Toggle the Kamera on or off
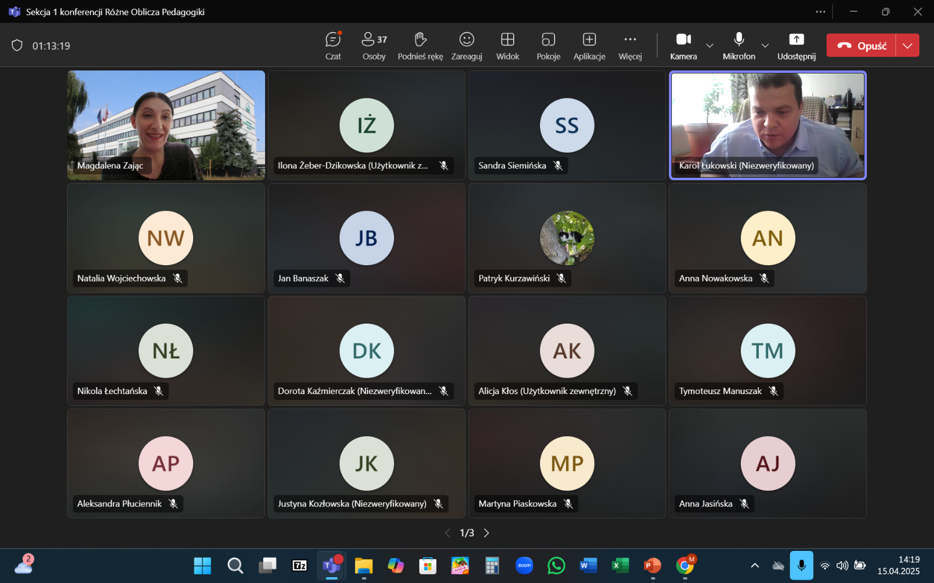Screen dimensions: 934x583 684,45
